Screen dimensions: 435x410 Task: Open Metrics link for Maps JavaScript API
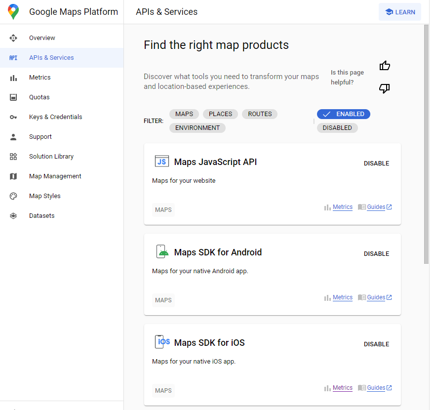pyautogui.click(x=343, y=207)
